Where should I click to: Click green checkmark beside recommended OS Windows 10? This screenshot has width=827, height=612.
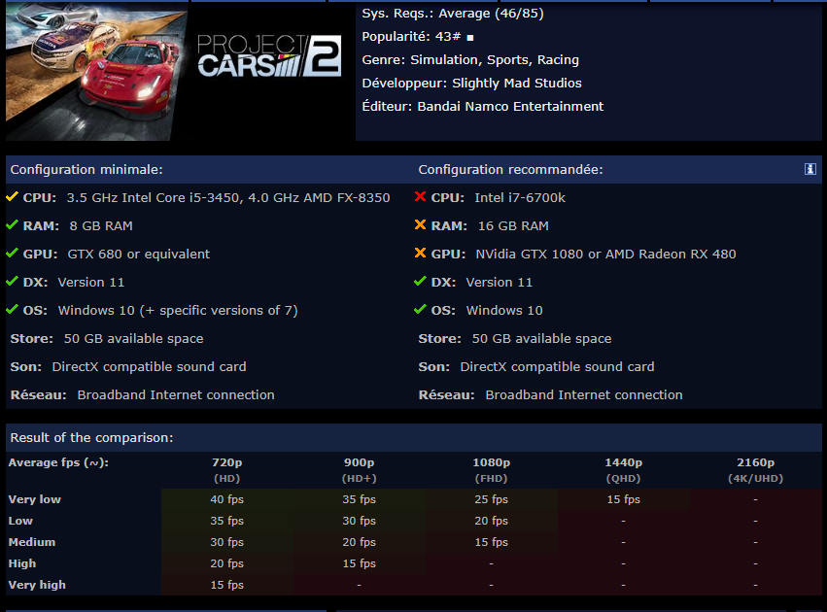[x=421, y=310]
